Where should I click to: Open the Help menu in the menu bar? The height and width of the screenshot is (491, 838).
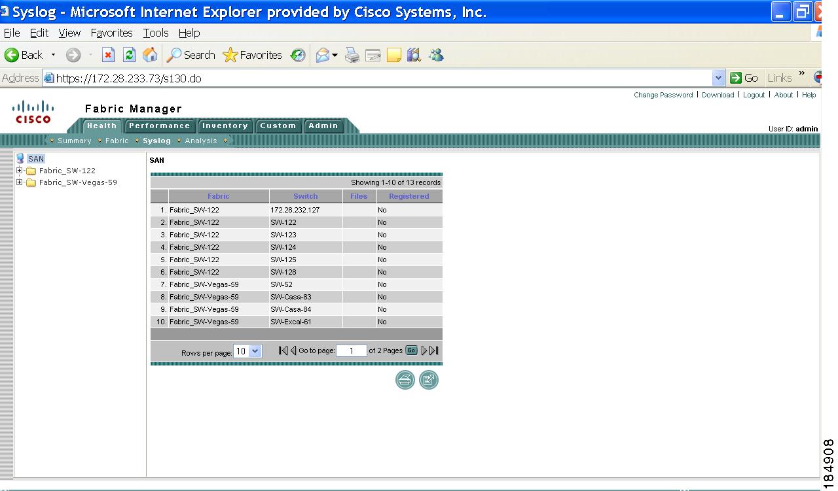pos(189,33)
